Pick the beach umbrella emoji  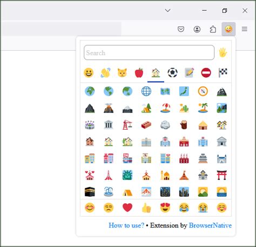click(x=165, y=108)
